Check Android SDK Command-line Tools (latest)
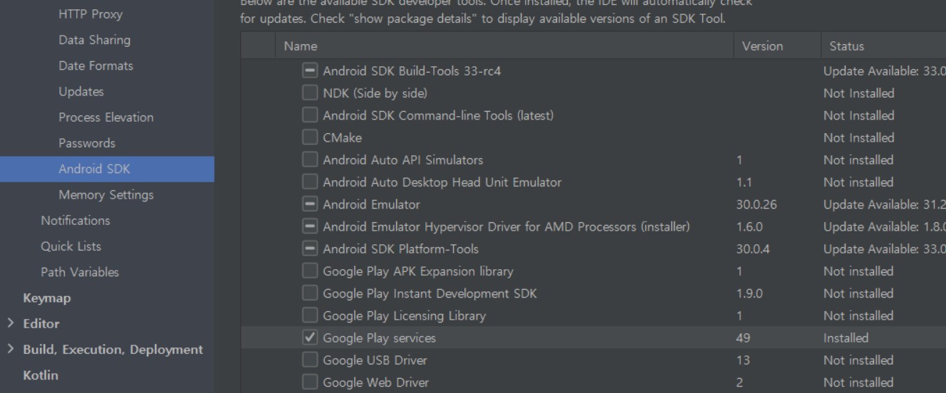The image size is (946, 393). pos(310,115)
